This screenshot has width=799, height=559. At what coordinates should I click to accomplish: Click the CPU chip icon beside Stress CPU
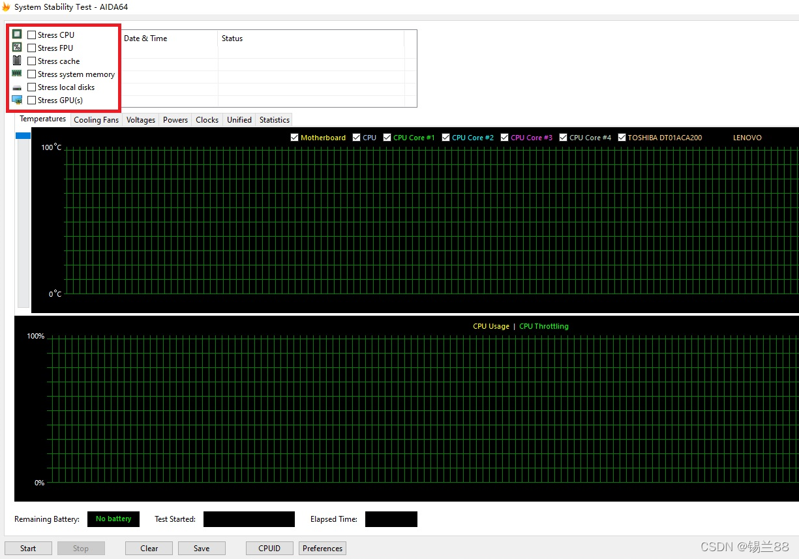pos(17,35)
